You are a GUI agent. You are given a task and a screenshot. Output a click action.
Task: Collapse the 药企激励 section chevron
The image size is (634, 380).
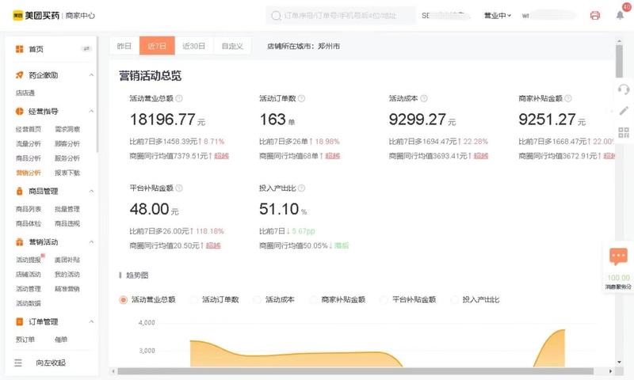91,75
